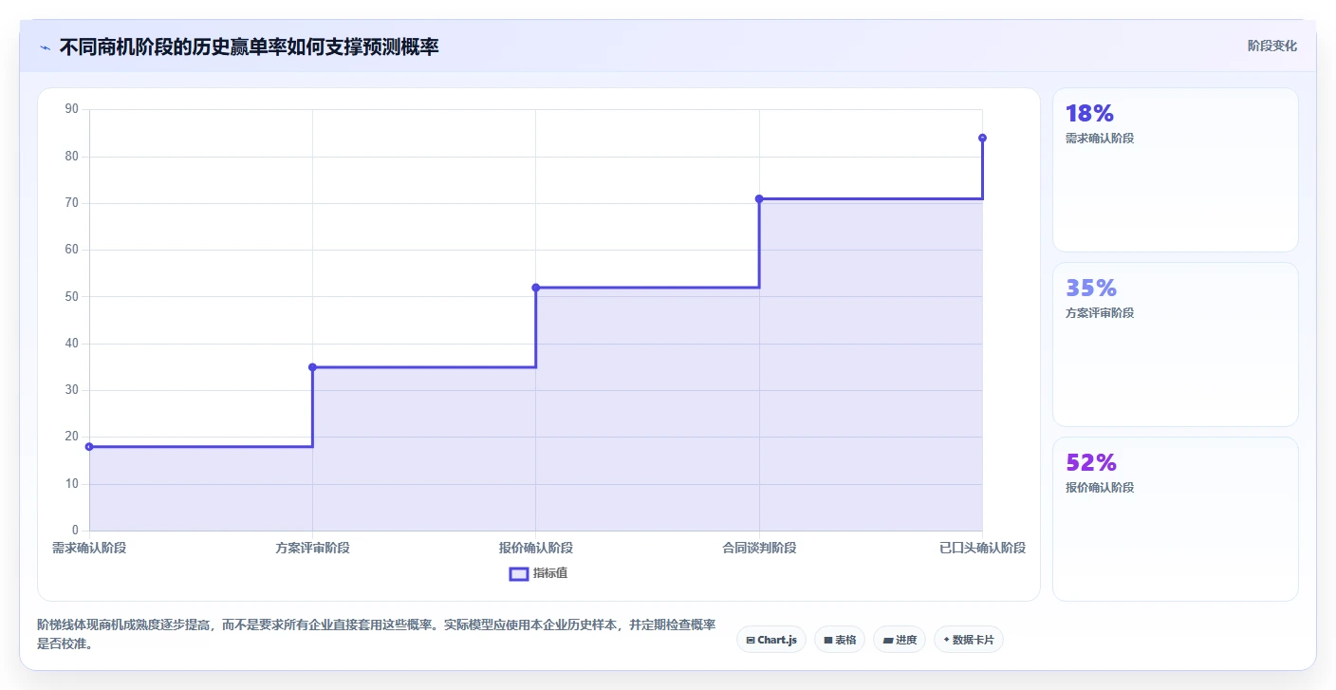
Task: Click the 52% value text
Action: (1091, 463)
